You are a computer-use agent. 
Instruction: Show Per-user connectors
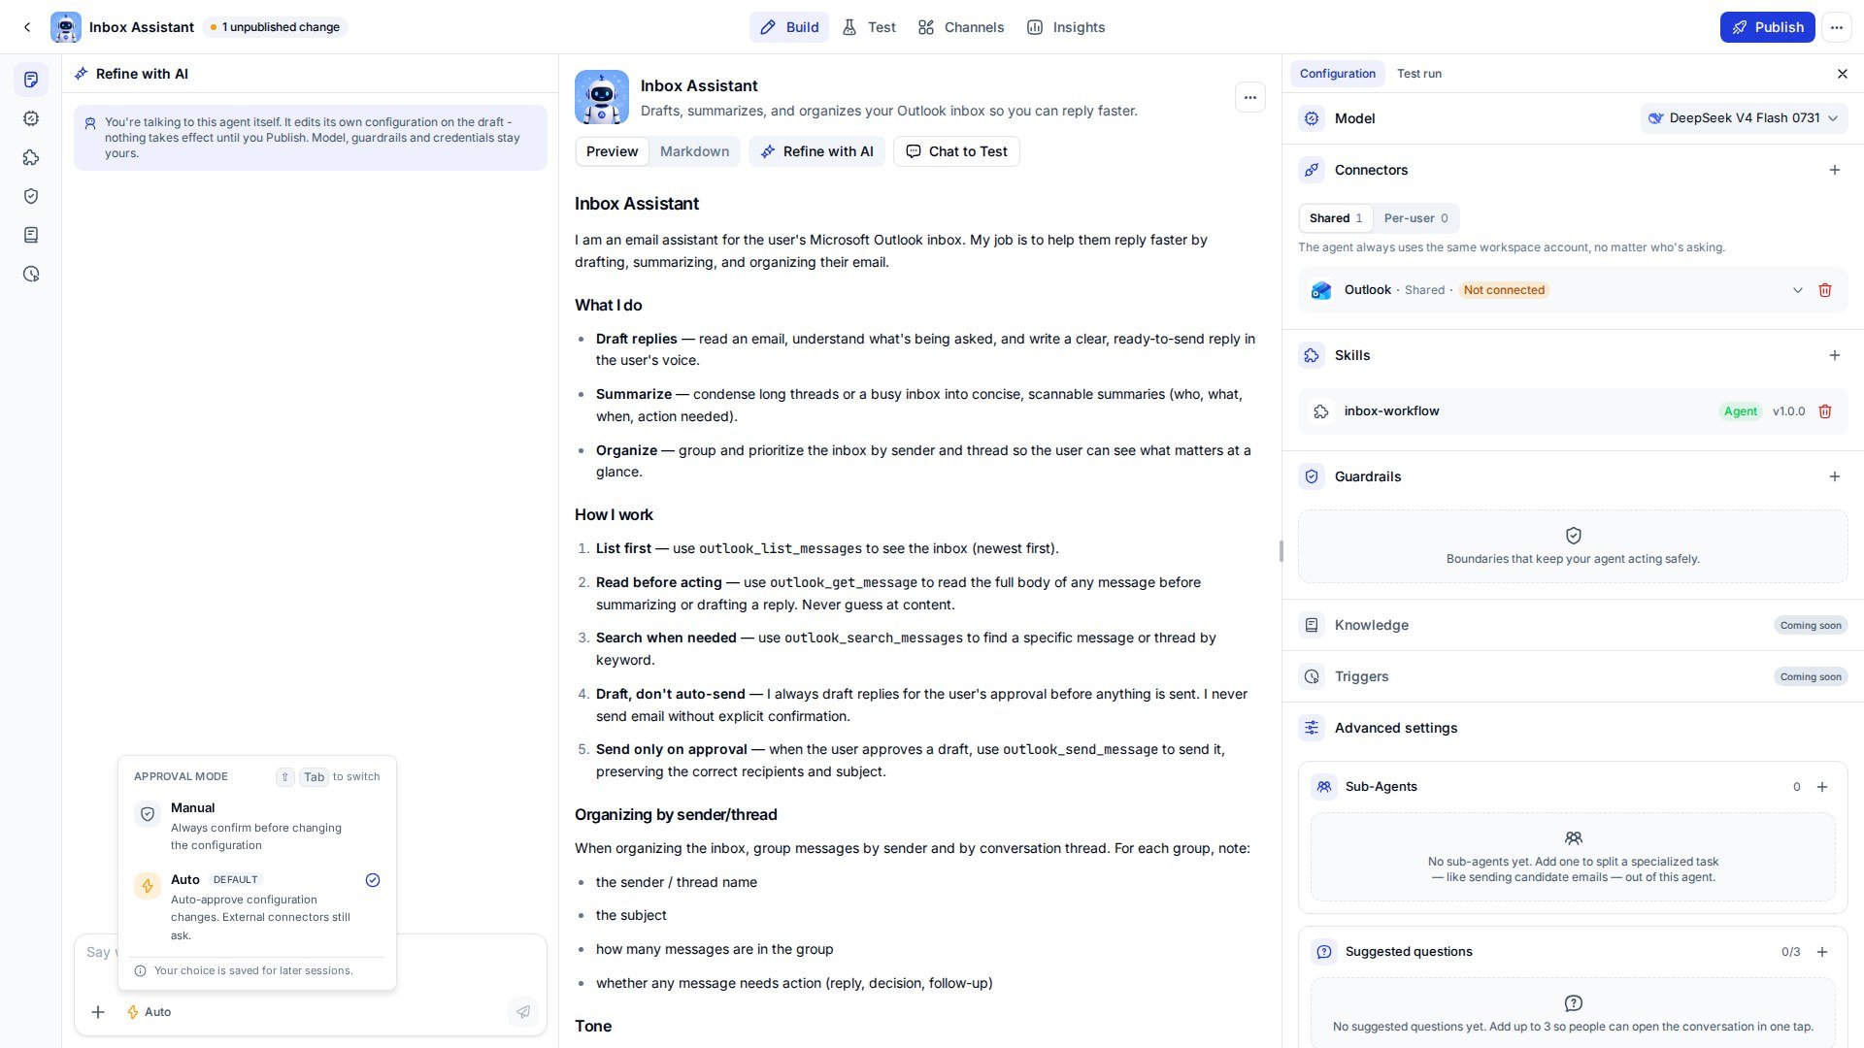tap(1415, 218)
